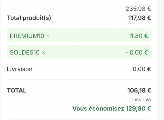The width and height of the screenshot is (164, 120).
Task: Select the 117,98 € product total
Action: click(x=140, y=18)
